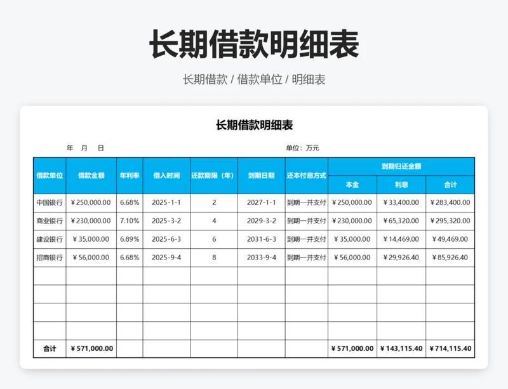
Task: Select the 2025-3-2 borrow date cell
Action: coord(166,221)
